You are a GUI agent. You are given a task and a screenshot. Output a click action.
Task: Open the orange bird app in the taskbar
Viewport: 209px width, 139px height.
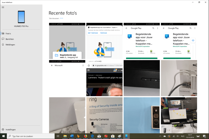click(79, 136)
